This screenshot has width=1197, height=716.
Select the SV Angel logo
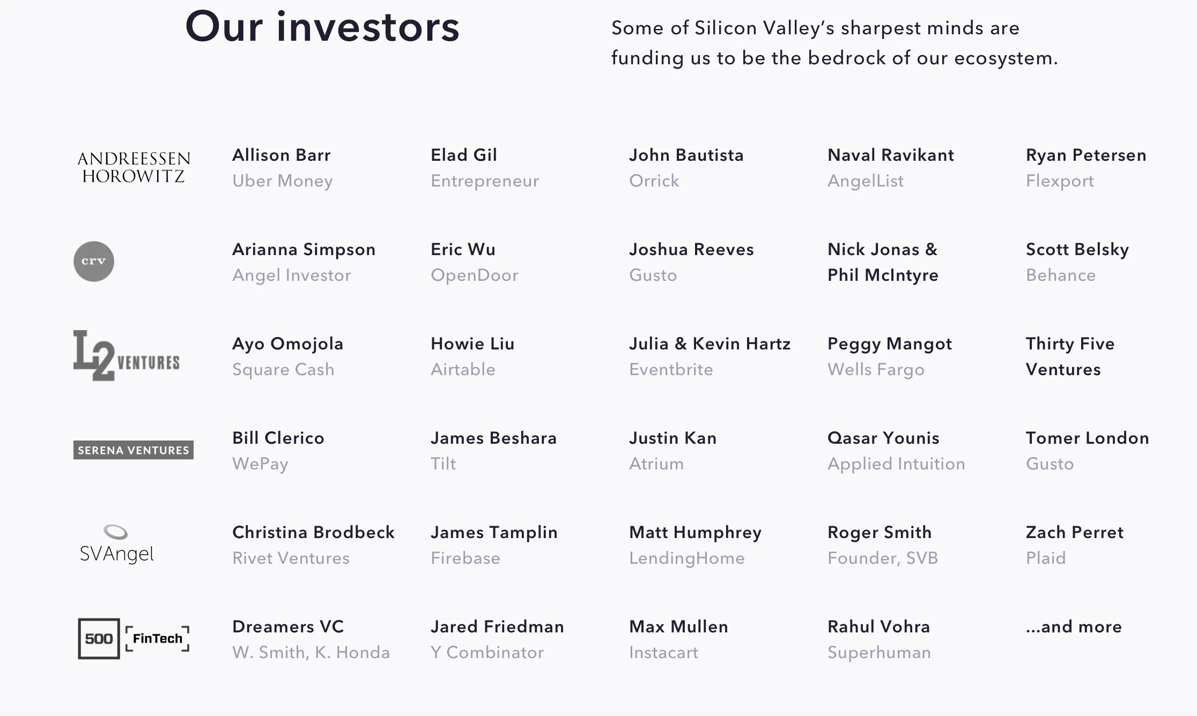[x=117, y=545]
